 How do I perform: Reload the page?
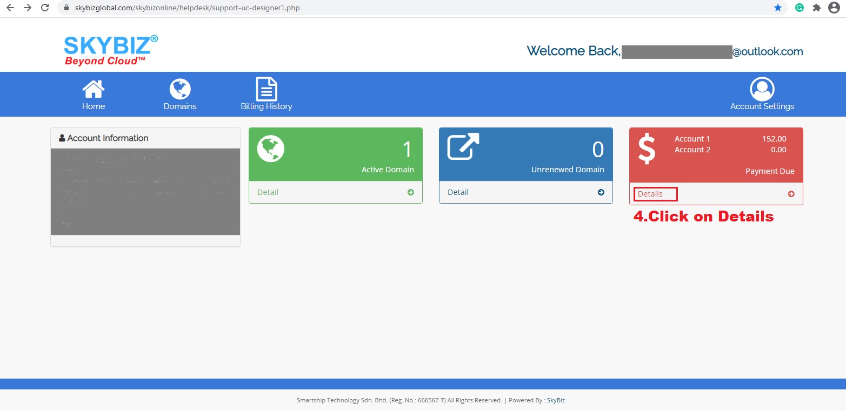tap(45, 8)
